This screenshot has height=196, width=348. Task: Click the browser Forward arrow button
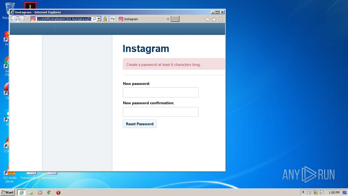click(x=21, y=19)
